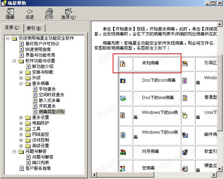Viewport: 224px width, 179px height.
Task: Click the 后退 (Back) toolbar button
Action: 29,14
